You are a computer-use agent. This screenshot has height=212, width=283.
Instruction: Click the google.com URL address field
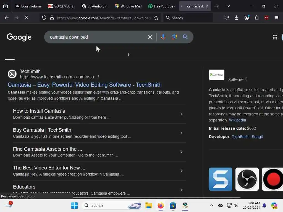(104, 18)
